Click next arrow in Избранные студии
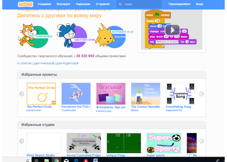Screen dimensions: 227x162 [x=202, y=141]
